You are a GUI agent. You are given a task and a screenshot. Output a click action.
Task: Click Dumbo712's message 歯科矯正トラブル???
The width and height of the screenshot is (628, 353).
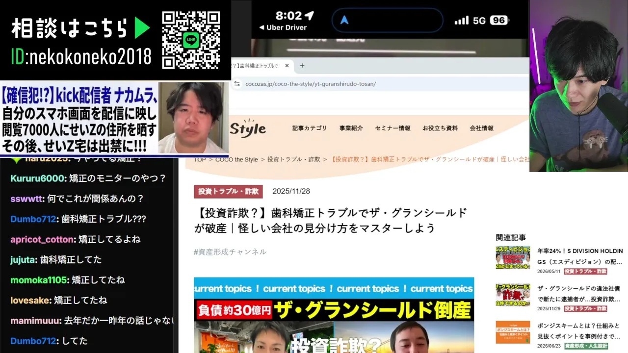click(104, 219)
